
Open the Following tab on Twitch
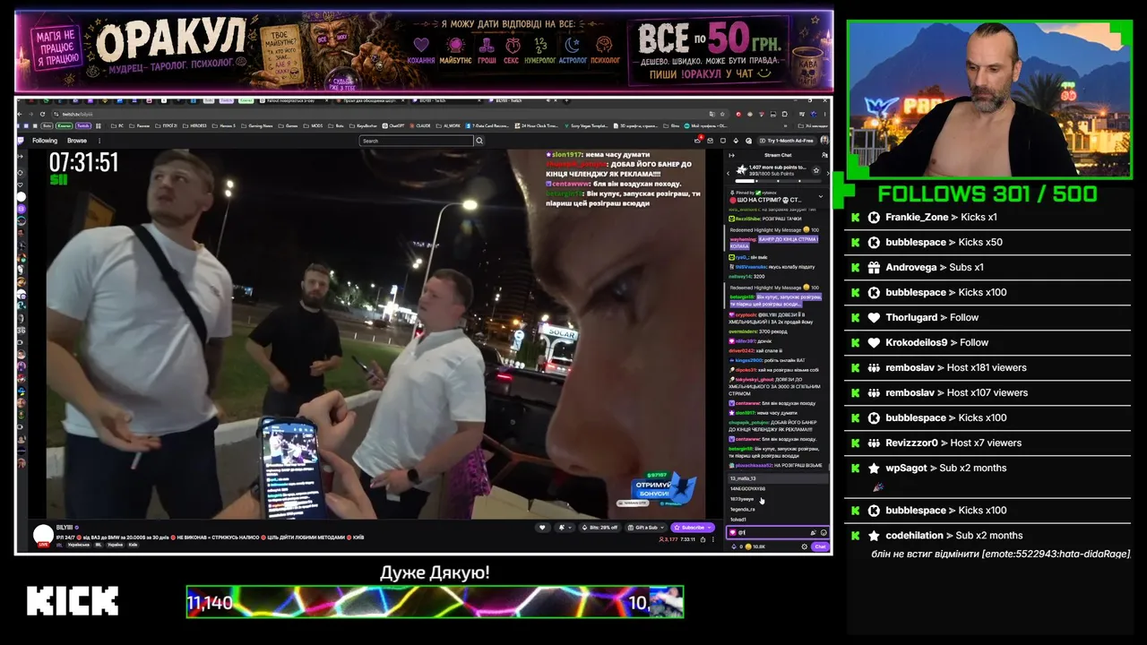[x=45, y=141]
